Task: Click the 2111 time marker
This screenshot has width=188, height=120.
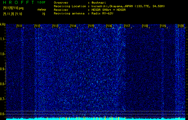Action: click(19, 26)
